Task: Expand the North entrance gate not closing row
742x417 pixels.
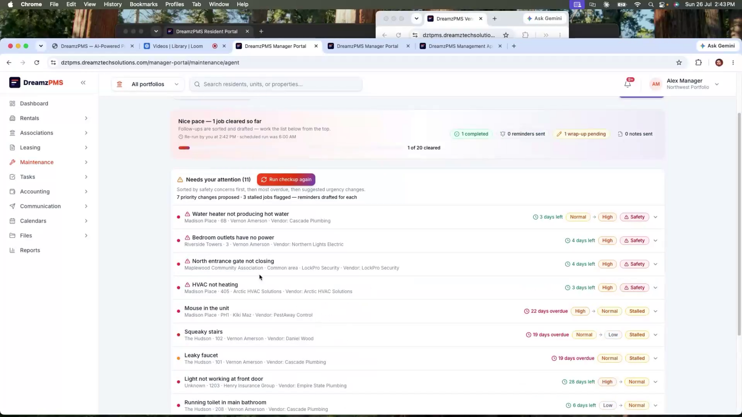Action: pos(655,264)
